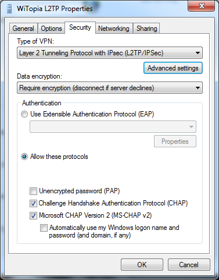
Task: Enable automatically use Windows logon name checkbox
Action: 44,228
